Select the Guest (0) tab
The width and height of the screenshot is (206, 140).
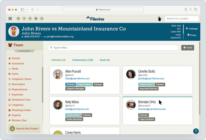point(105,60)
